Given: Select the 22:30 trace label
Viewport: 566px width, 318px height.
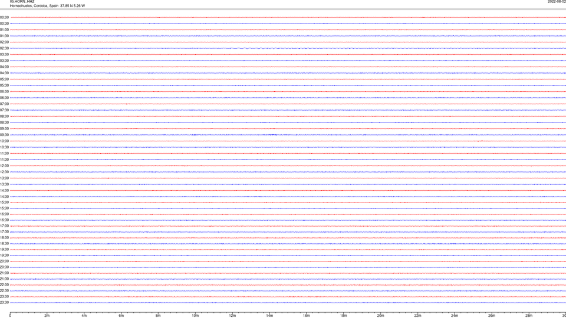Looking at the screenshot, I should point(4,290).
